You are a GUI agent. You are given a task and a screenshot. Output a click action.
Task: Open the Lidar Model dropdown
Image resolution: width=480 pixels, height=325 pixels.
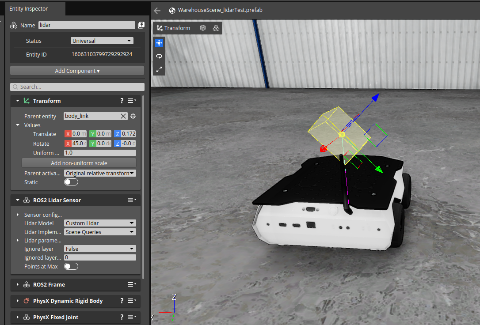[100, 223]
